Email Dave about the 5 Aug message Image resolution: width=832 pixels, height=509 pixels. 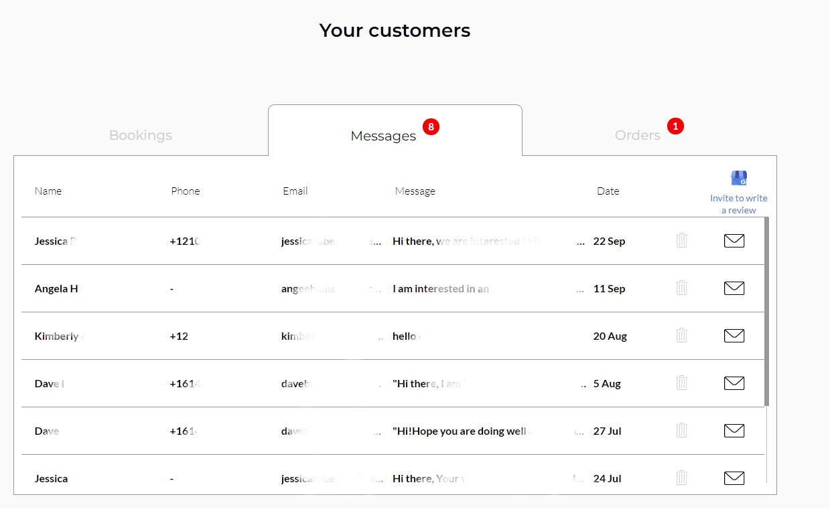click(x=734, y=383)
